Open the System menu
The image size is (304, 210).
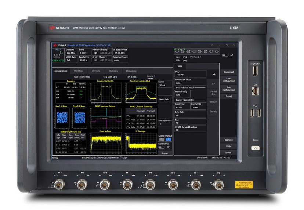point(229,152)
